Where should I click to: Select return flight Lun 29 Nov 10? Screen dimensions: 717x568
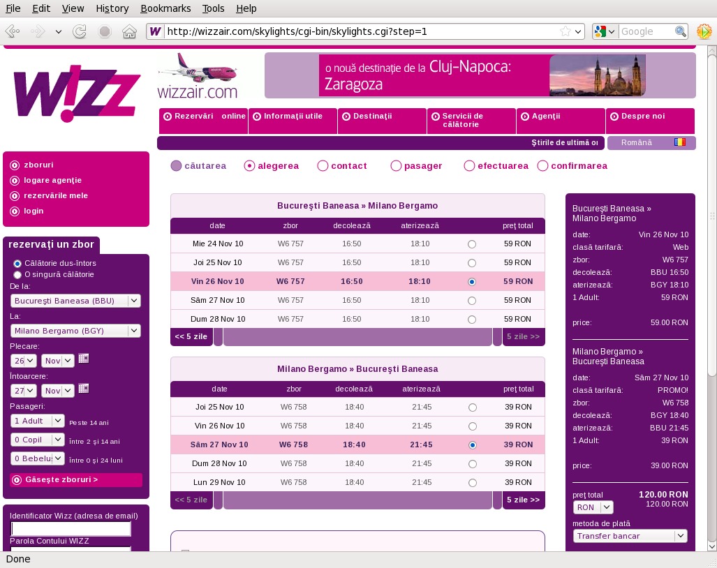[473, 483]
